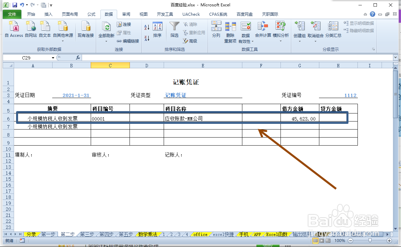
Task: Open 数据有效性 data validation
Action: pyautogui.click(x=246, y=32)
